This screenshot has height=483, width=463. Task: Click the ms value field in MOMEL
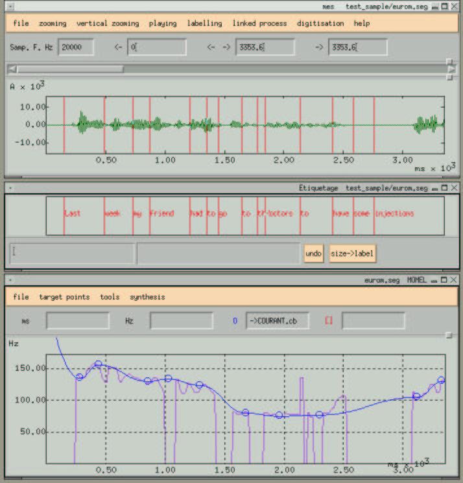point(78,321)
